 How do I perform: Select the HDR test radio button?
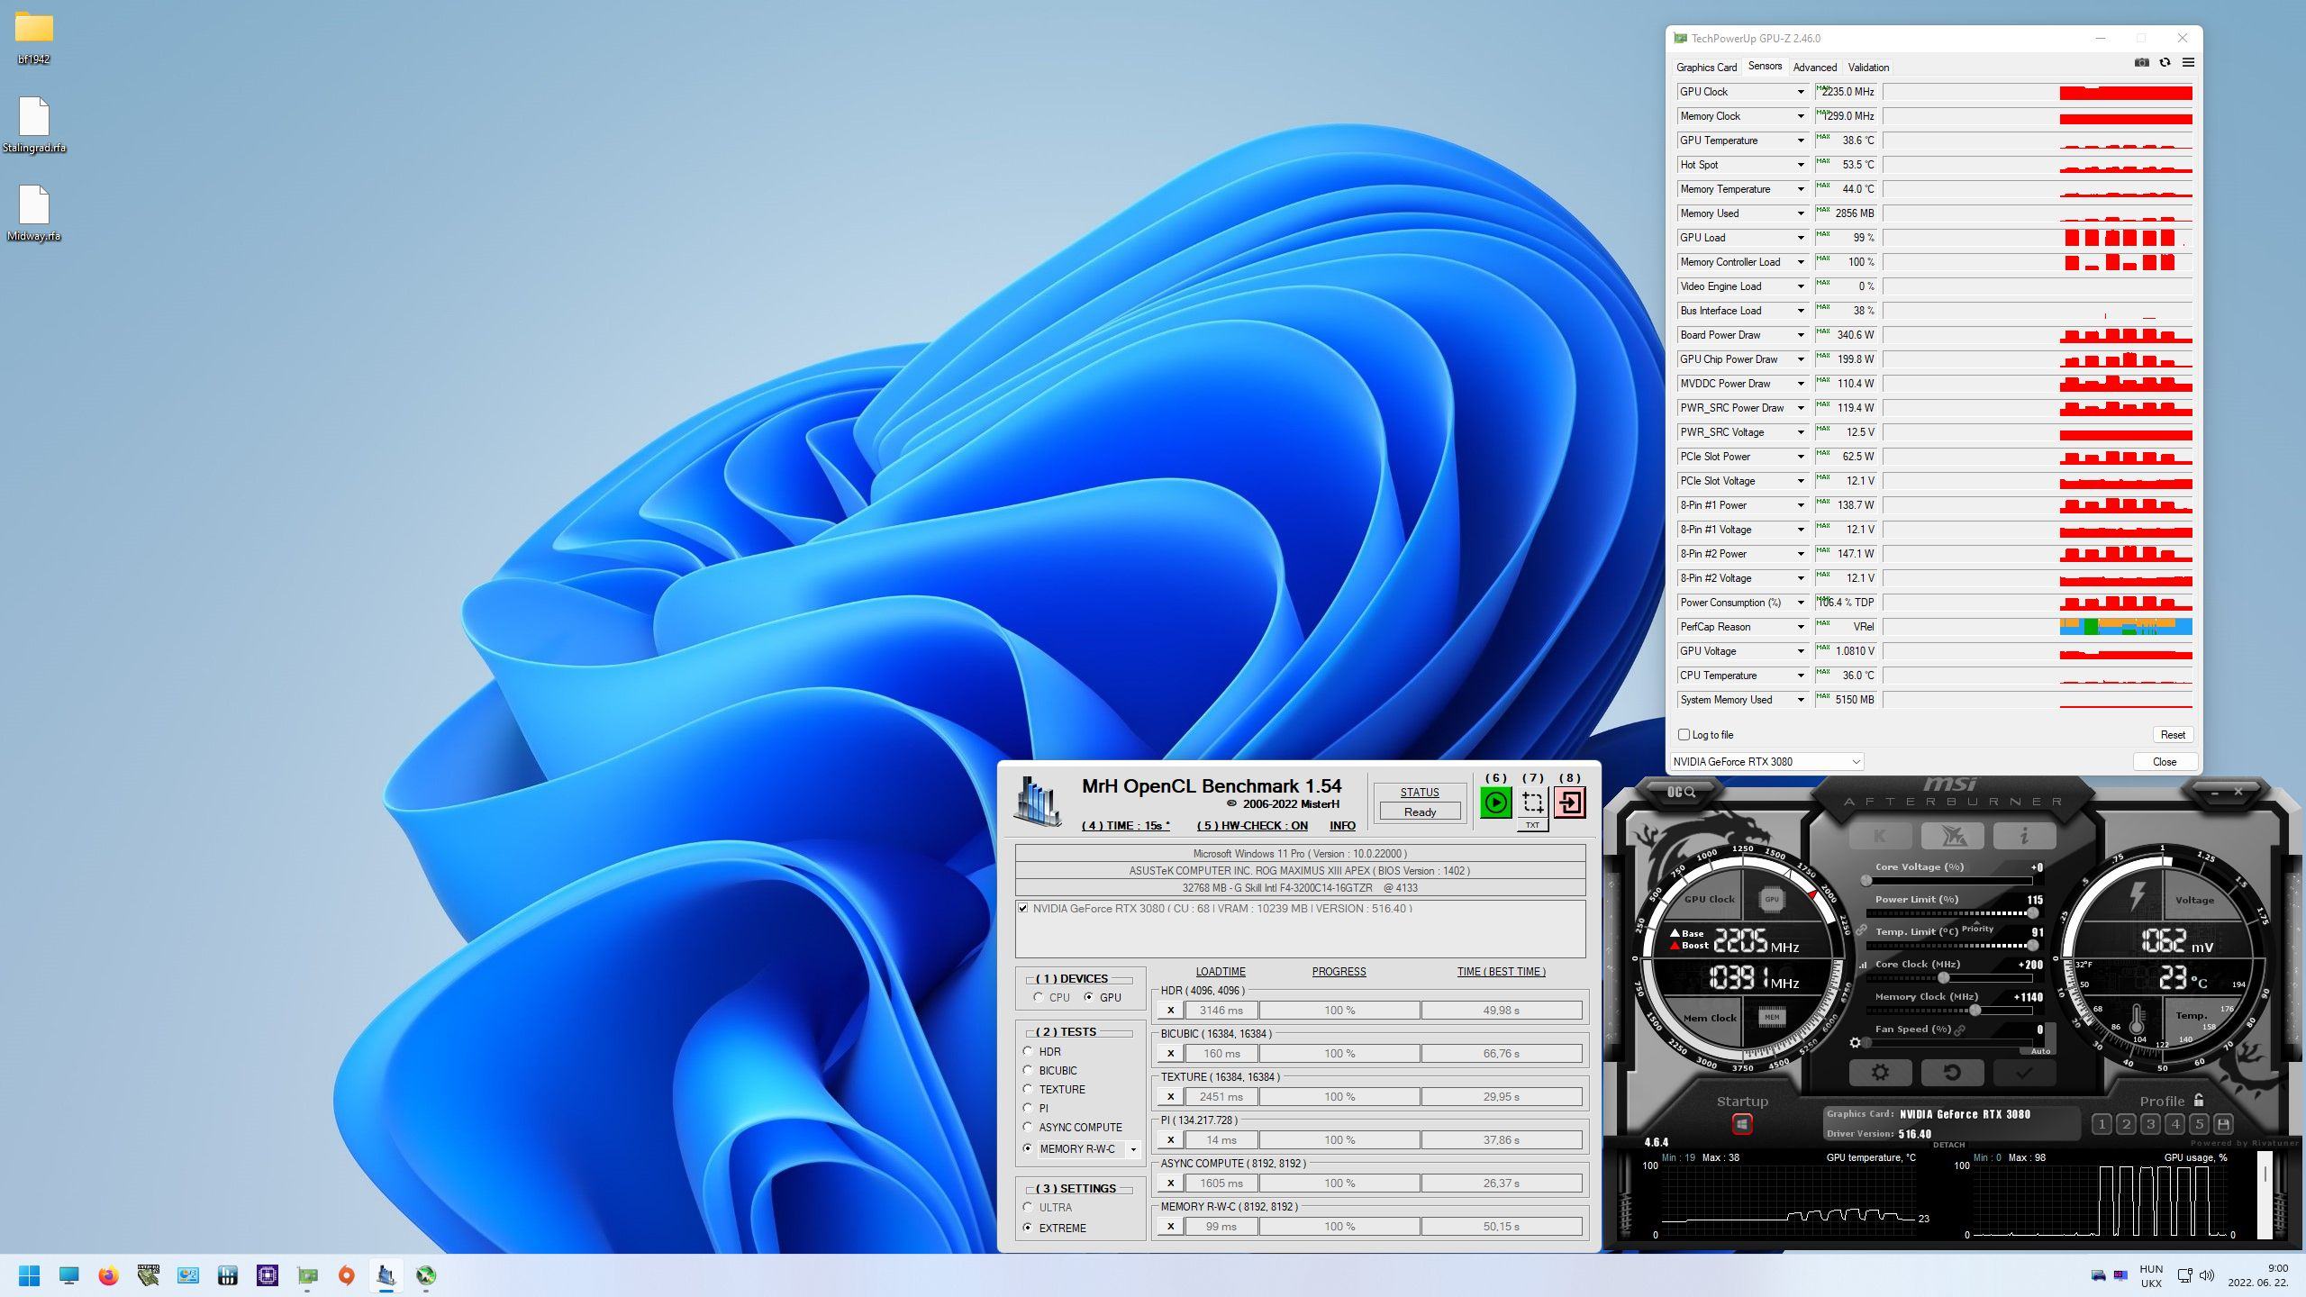[x=1028, y=1051]
